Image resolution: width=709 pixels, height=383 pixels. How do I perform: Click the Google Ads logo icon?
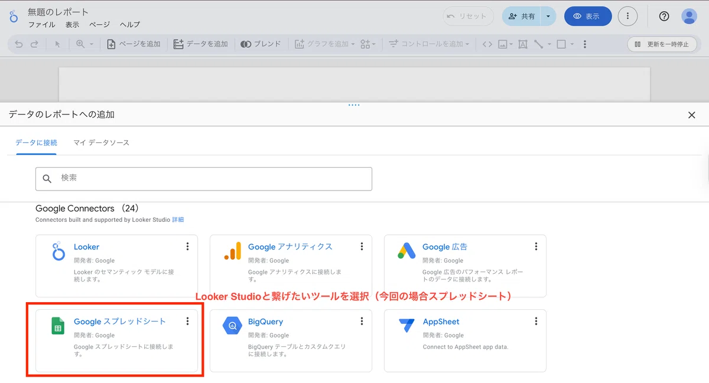406,251
